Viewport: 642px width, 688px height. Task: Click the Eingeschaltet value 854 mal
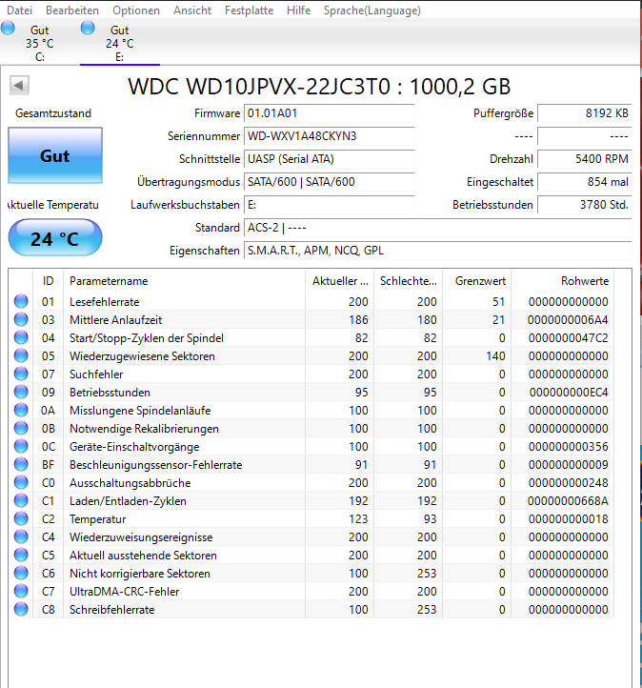(585, 182)
